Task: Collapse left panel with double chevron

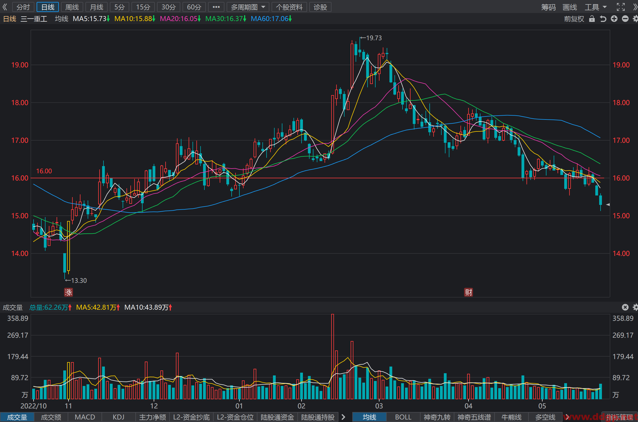Action: coord(5,7)
